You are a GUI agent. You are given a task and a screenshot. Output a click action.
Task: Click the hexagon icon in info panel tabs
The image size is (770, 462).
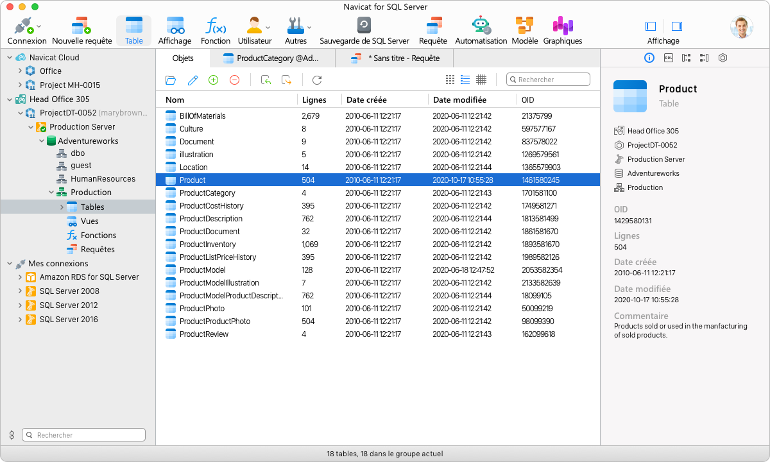click(x=723, y=58)
